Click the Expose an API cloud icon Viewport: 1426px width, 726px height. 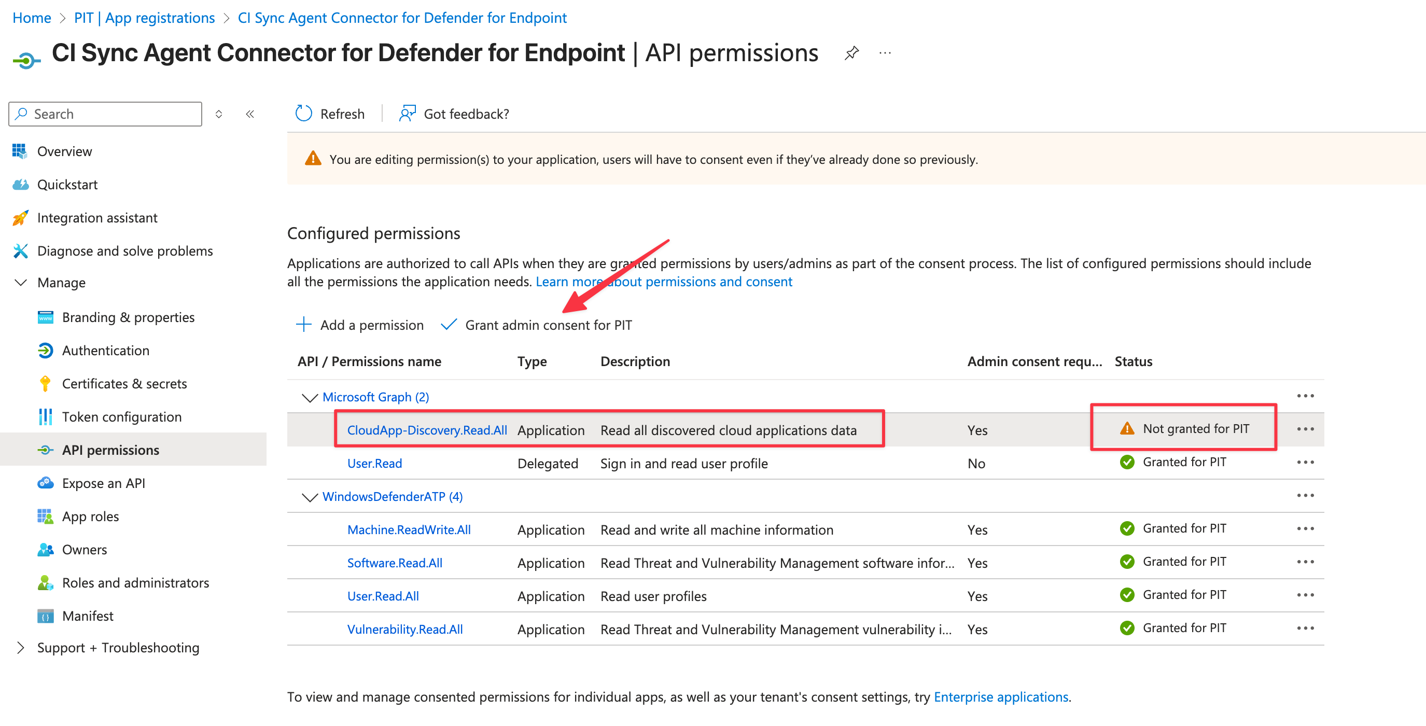[46, 483]
